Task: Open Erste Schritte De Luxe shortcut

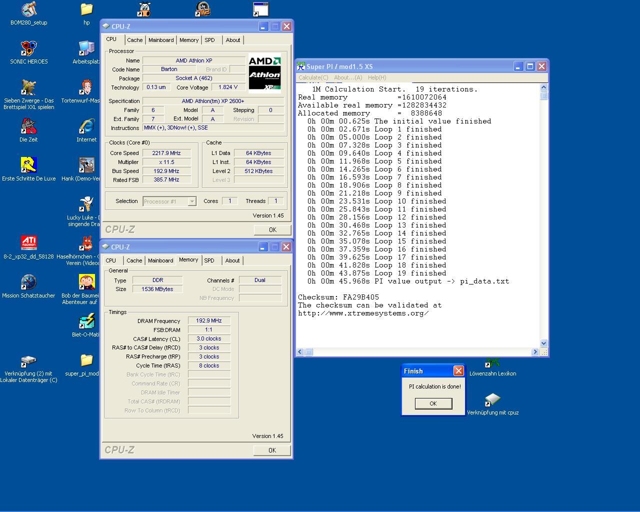Action: point(28,169)
